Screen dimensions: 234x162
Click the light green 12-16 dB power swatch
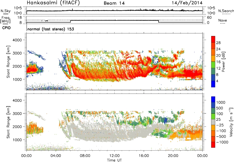coord(213,65)
